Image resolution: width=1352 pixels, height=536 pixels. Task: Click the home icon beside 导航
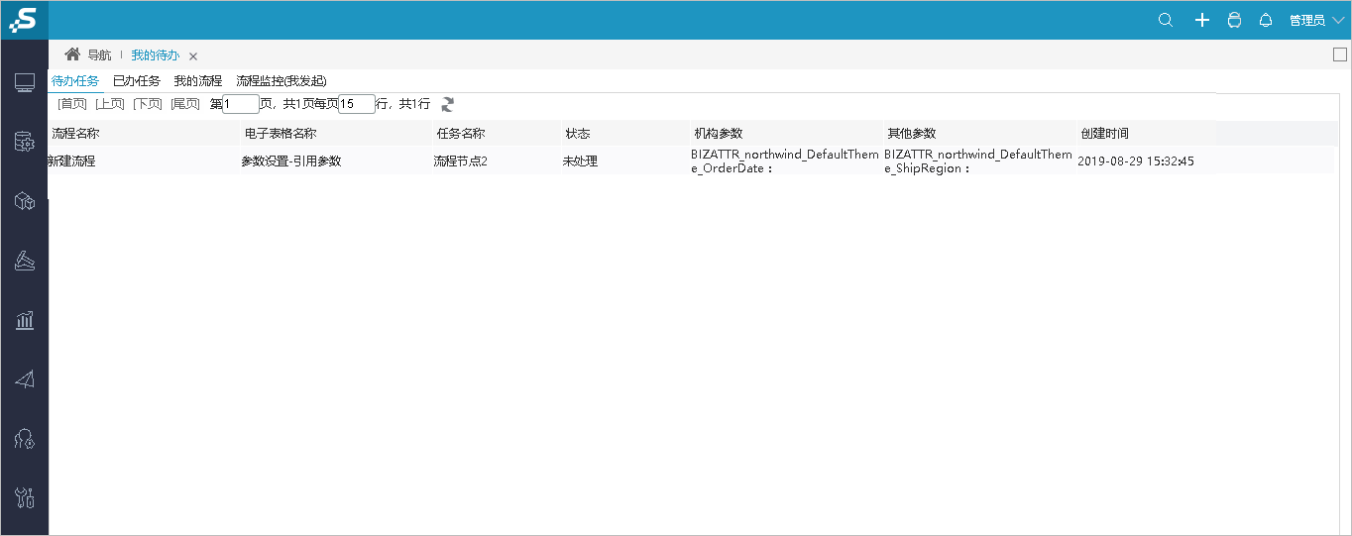coord(72,54)
